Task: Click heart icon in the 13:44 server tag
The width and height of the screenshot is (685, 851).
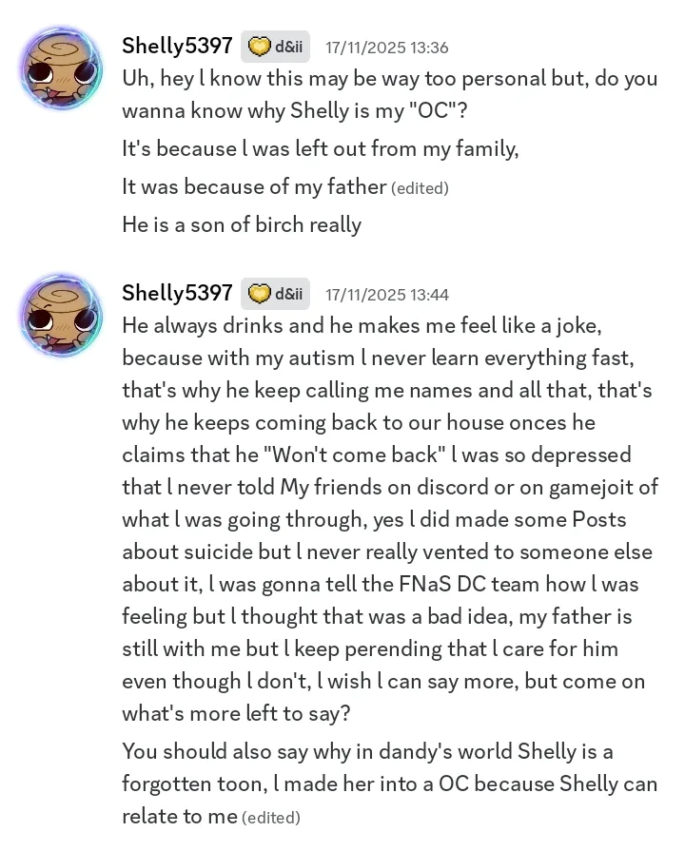Action: [259, 294]
